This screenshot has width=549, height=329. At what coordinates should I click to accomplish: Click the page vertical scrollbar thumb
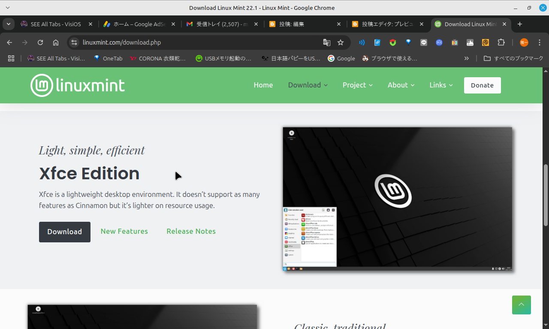(546, 195)
